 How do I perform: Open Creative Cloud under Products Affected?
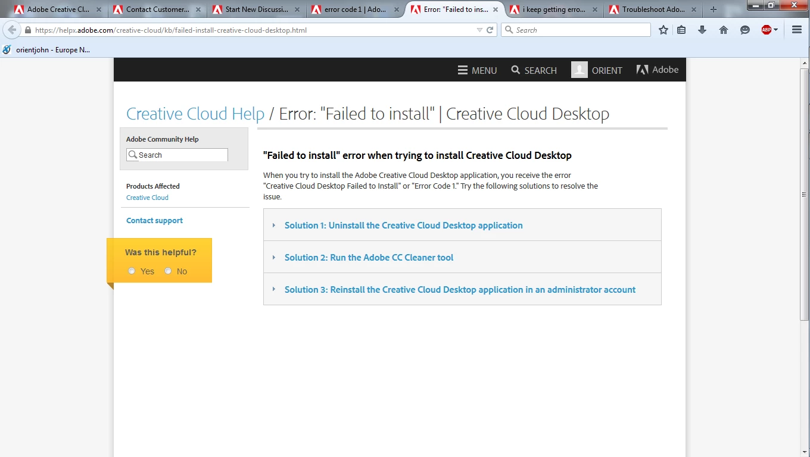pyautogui.click(x=147, y=198)
